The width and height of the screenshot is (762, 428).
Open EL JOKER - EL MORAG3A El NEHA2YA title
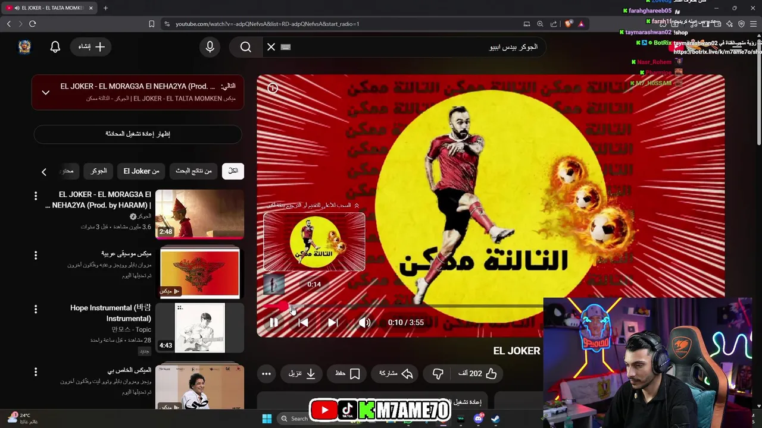(x=98, y=200)
